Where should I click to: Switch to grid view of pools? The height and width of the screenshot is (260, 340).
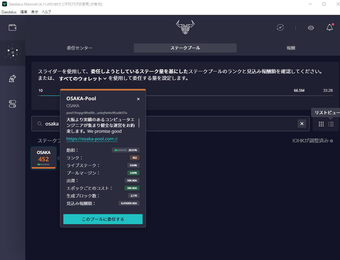321,124
